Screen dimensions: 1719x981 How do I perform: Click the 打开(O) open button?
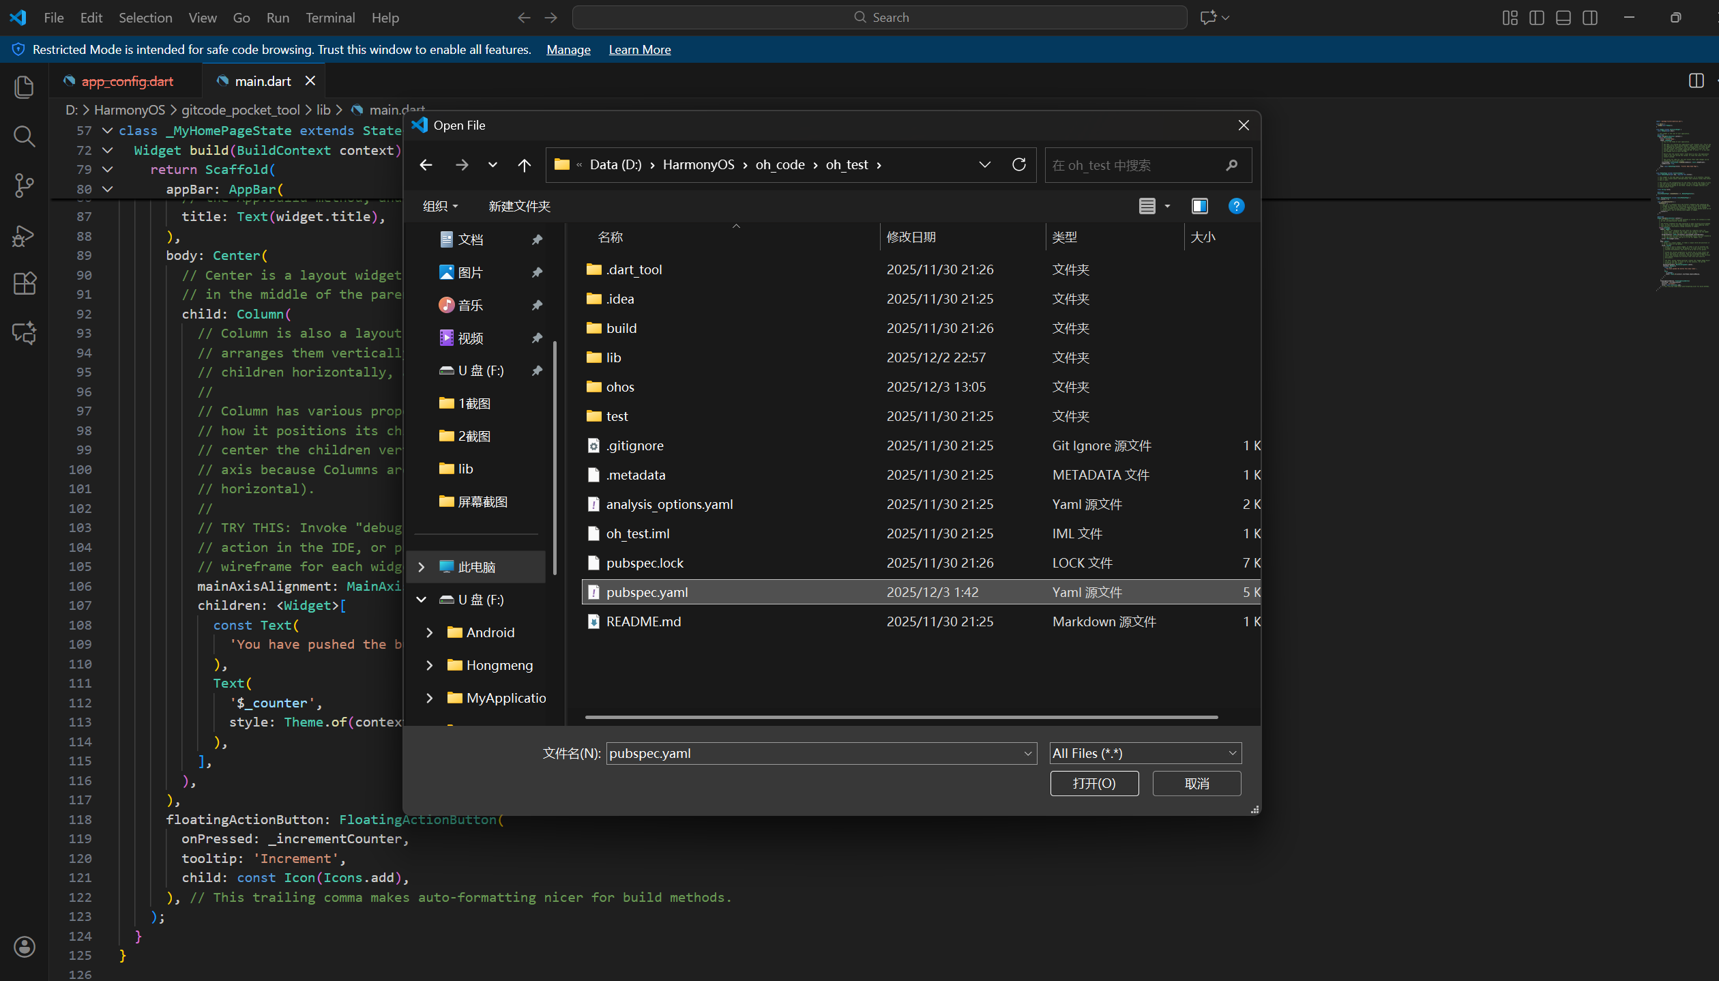coord(1093,783)
